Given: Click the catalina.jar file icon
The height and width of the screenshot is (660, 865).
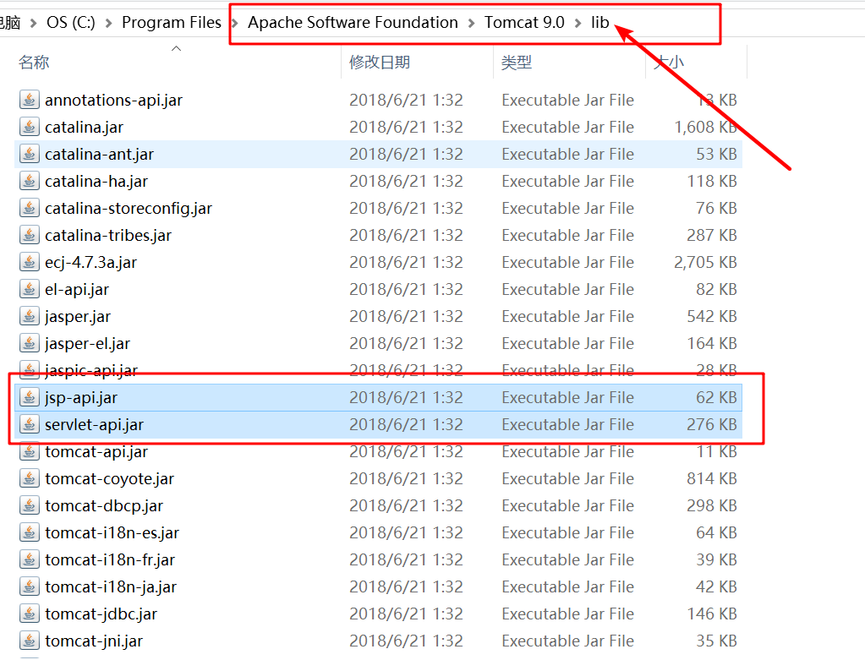Looking at the screenshot, I should (x=30, y=127).
